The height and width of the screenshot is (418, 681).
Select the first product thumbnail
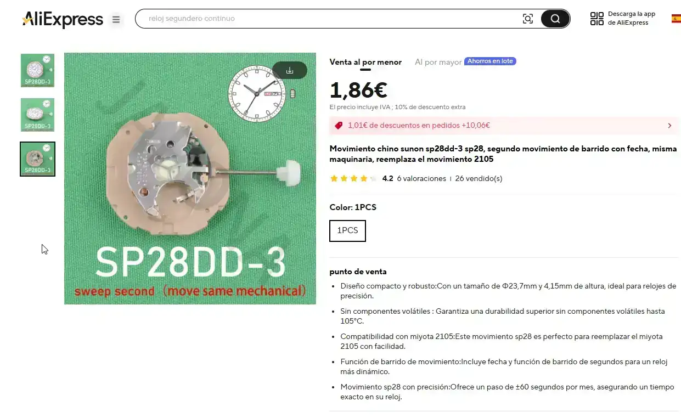pos(38,70)
